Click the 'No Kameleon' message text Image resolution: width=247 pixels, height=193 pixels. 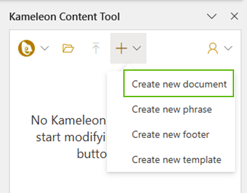click(68, 120)
